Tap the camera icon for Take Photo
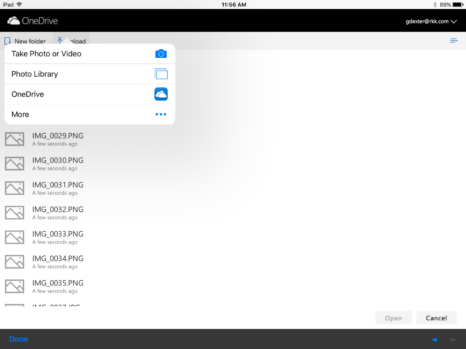The image size is (466, 349). coord(161,54)
